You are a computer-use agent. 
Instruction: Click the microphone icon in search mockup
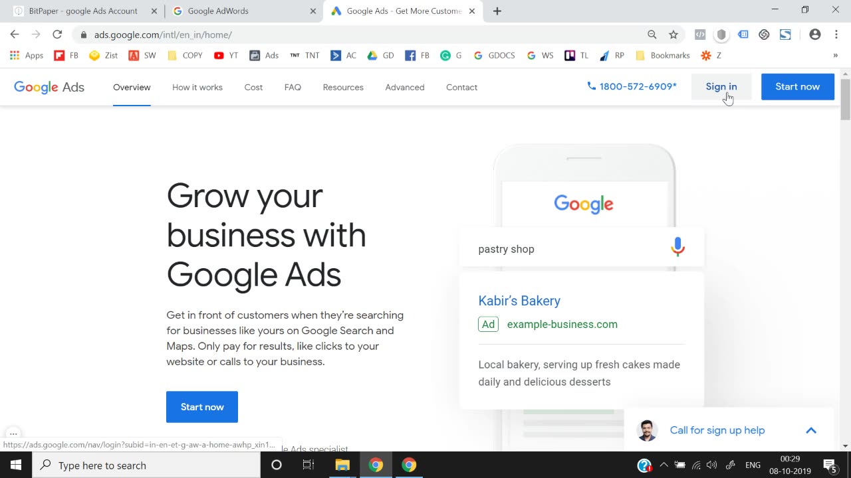677,247
